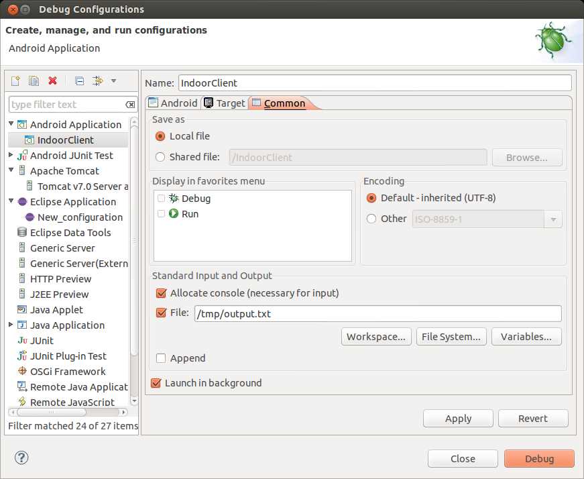The height and width of the screenshot is (479, 584).
Task: Click the J2EE Preview server icon
Action: click(x=22, y=294)
